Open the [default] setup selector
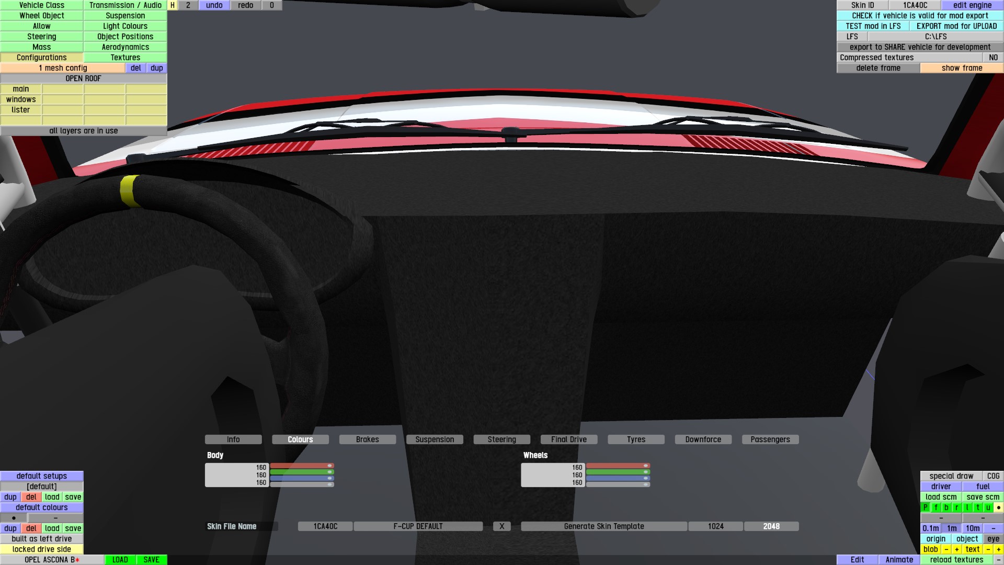Viewport: 1004px width, 565px height. tap(42, 487)
